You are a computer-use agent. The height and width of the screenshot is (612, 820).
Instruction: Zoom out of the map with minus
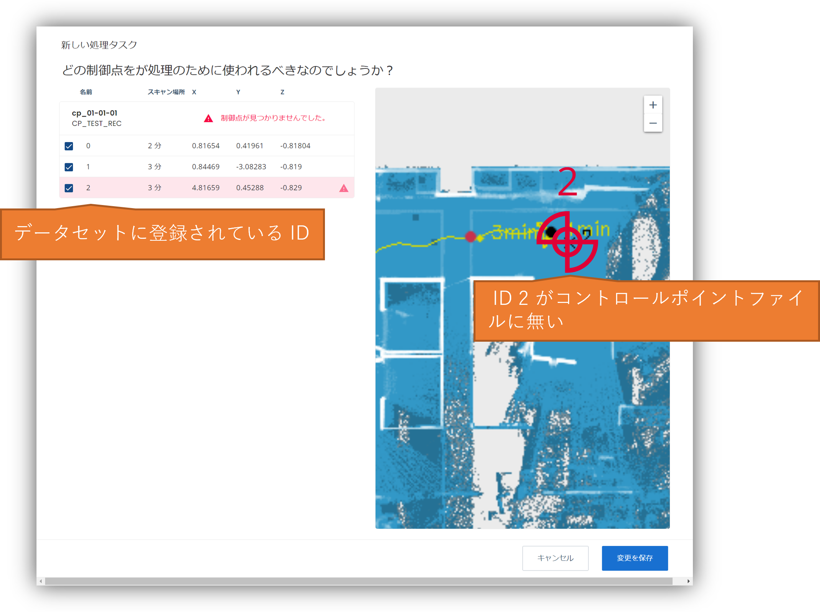click(x=653, y=123)
